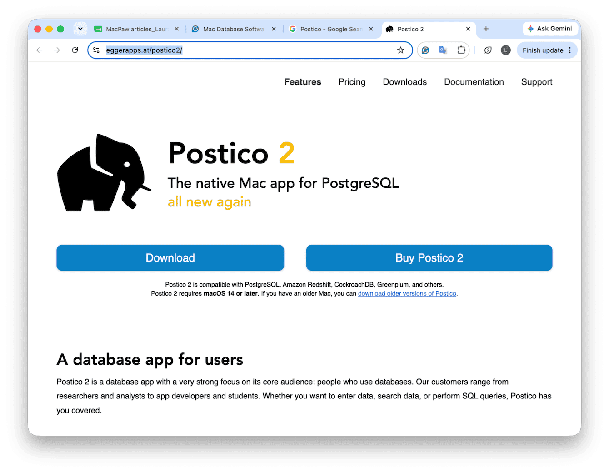The height and width of the screenshot is (473, 609).
Task: Switch to the Postico - Google Search tab
Action: [331, 29]
